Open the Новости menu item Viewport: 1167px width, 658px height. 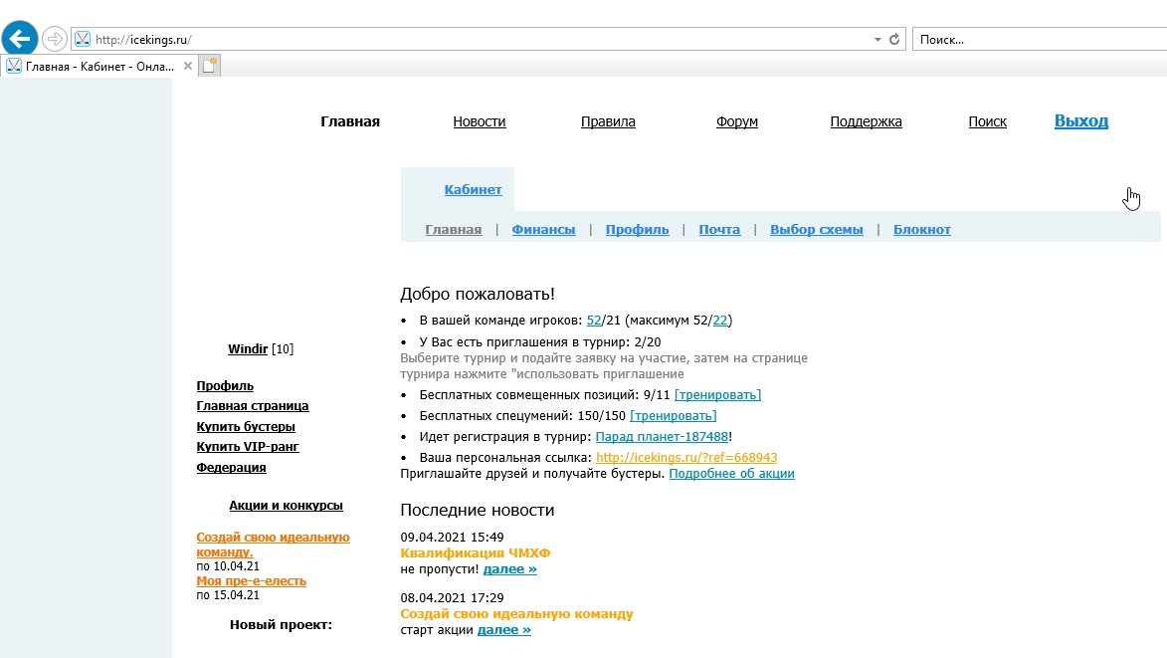(480, 121)
